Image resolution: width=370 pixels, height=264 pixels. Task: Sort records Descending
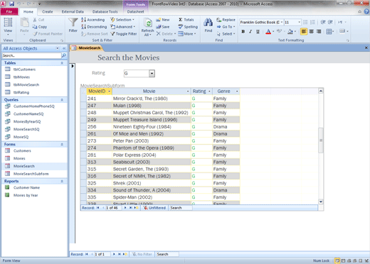click(94, 27)
